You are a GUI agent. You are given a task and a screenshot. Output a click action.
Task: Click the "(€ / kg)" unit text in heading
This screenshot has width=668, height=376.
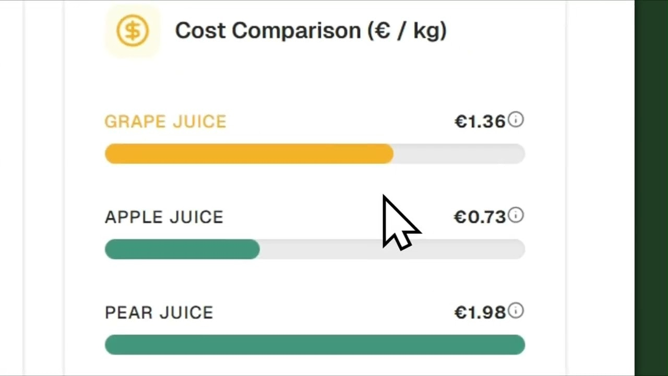tap(407, 31)
